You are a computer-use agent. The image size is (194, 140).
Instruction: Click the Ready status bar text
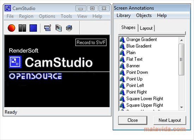(11, 112)
